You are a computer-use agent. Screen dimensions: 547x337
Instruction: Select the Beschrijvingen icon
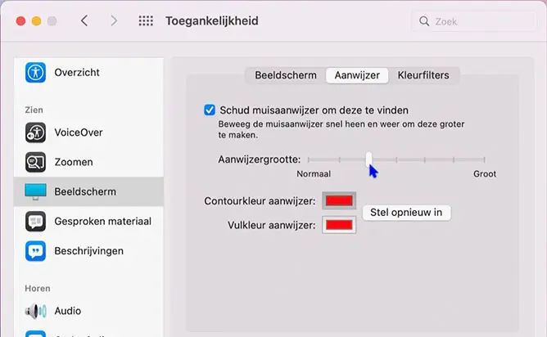click(35, 251)
